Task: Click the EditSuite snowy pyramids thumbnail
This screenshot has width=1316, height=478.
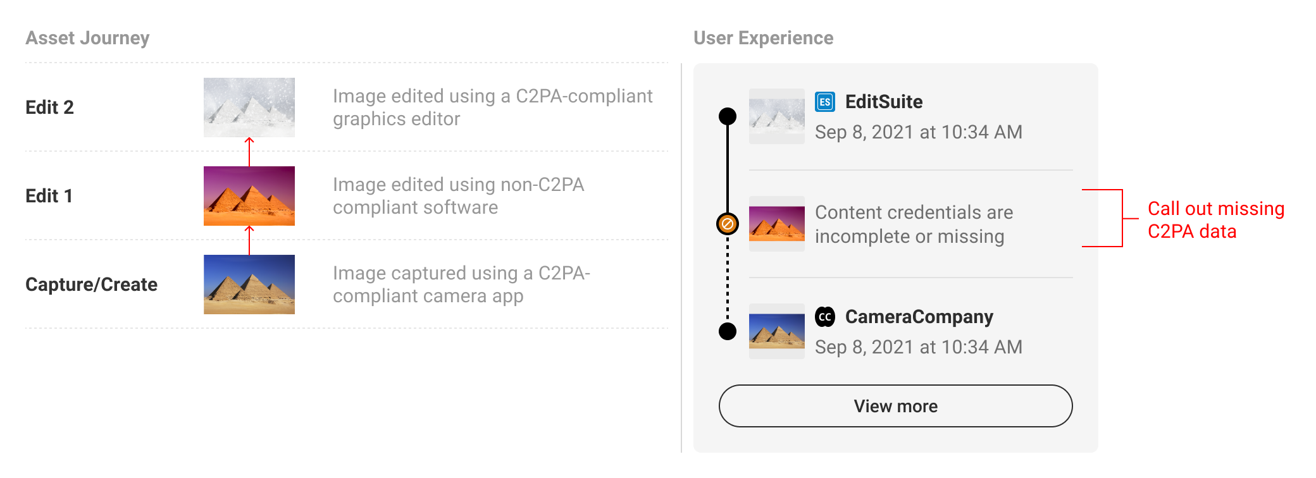Action: (777, 116)
